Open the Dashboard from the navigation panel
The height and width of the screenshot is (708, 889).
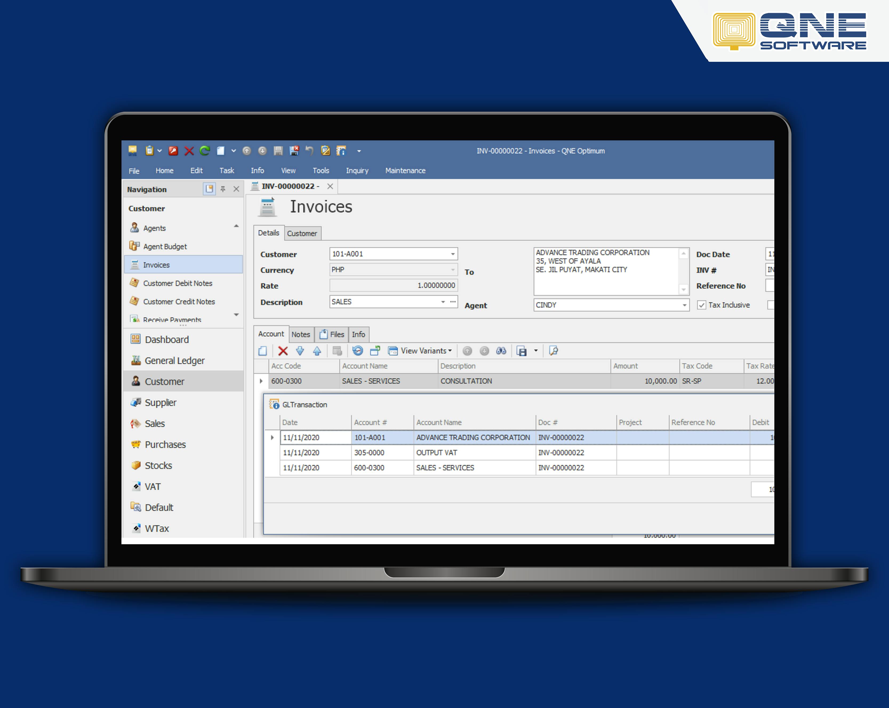pyautogui.click(x=167, y=339)
